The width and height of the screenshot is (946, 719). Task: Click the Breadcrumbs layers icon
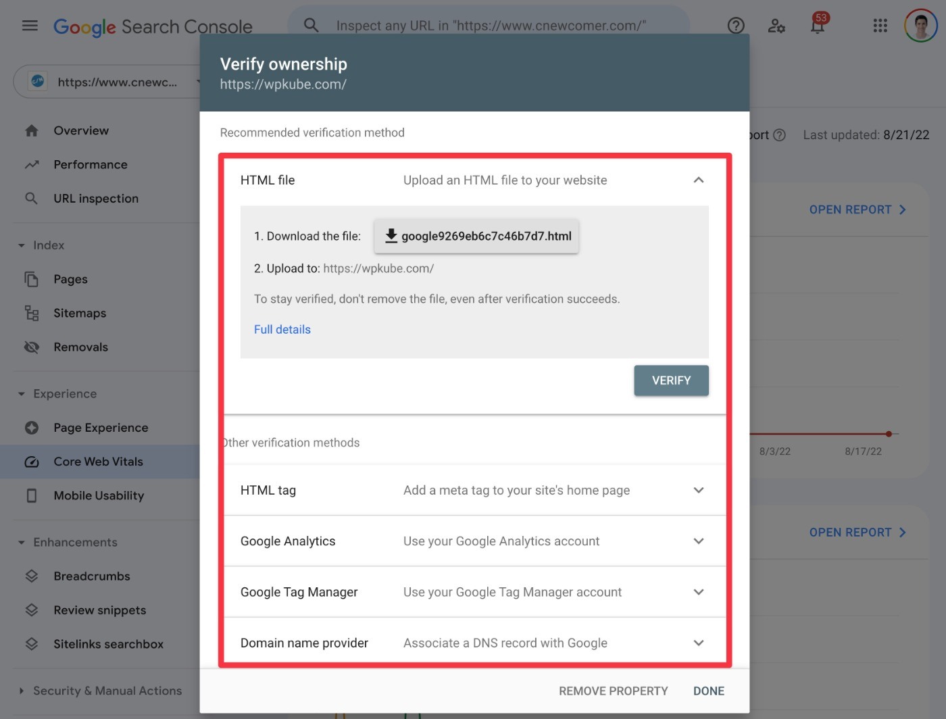point(32,576)
